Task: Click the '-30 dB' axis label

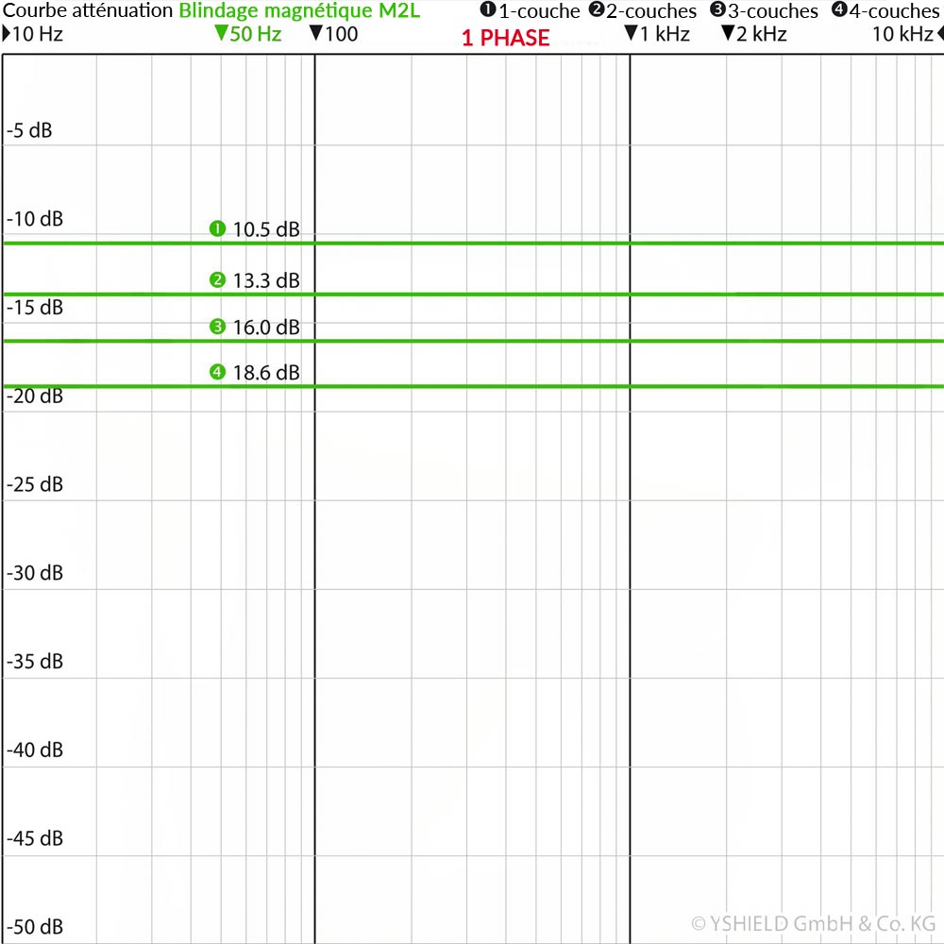Action: (x=35, y=573)
